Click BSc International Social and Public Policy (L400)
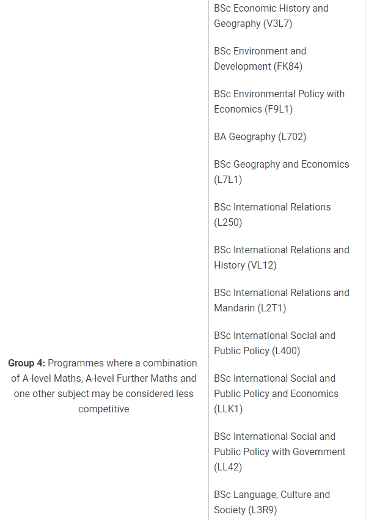Viewport: 366px width, 520px height. 274,343
